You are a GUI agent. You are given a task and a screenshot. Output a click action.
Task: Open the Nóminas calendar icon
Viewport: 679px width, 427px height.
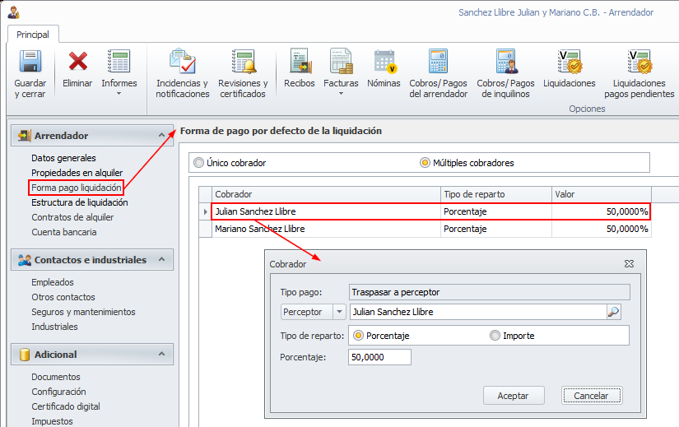384,61
